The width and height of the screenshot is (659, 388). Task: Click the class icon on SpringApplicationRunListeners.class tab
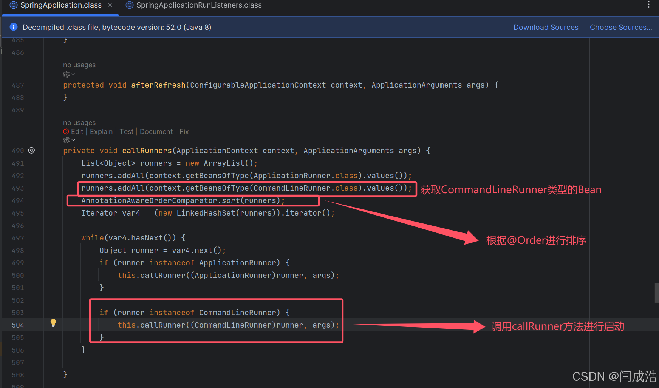[129, 5]
